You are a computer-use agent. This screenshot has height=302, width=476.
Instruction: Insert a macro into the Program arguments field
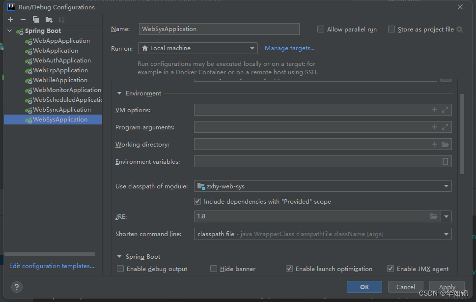(x=435, y=127)
